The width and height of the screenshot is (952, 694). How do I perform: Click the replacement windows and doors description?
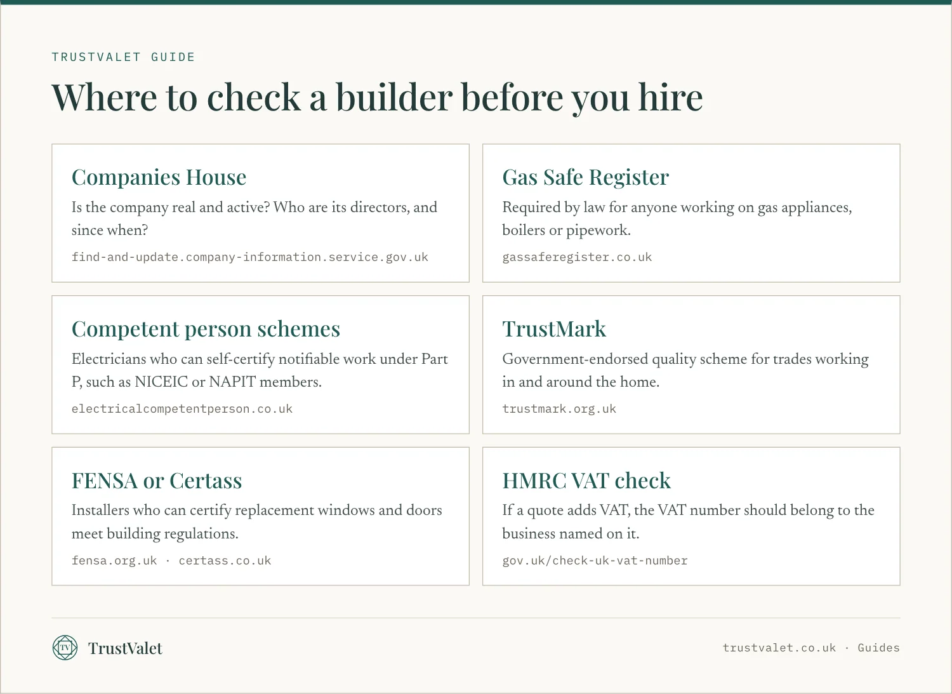[257, 522]
